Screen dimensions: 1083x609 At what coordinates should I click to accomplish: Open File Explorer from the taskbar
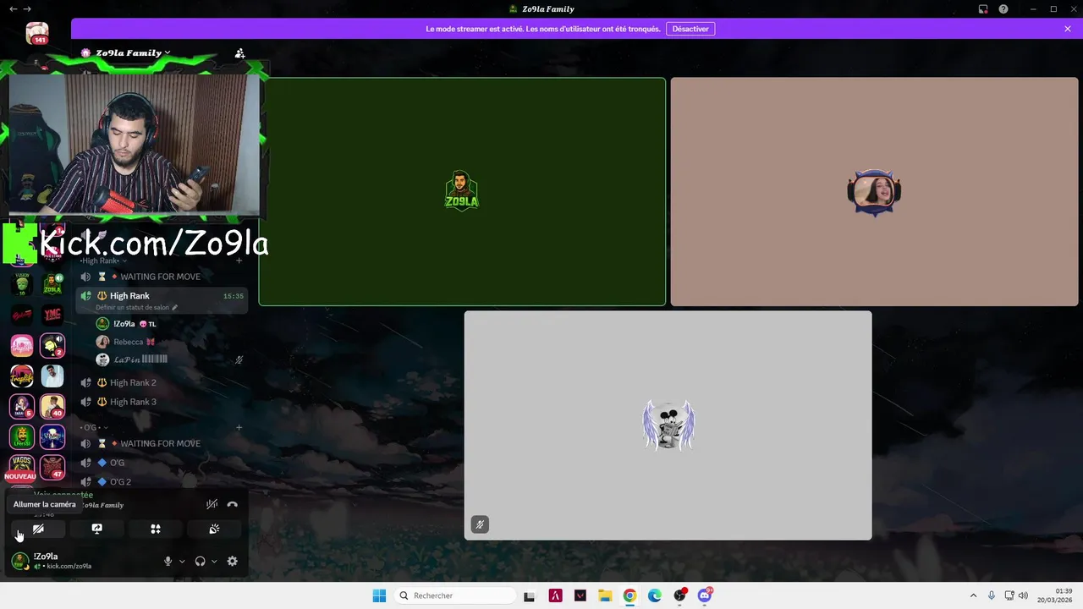coord(605,595)
